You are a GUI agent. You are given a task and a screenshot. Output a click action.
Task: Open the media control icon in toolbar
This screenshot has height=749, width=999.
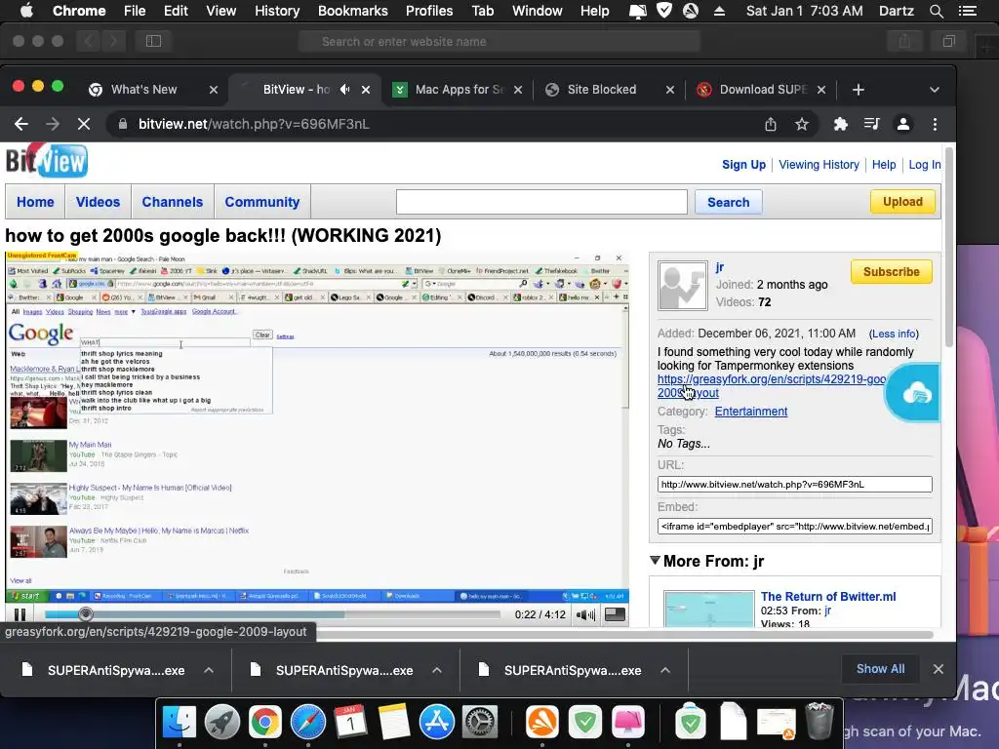(x=871, y=124)
